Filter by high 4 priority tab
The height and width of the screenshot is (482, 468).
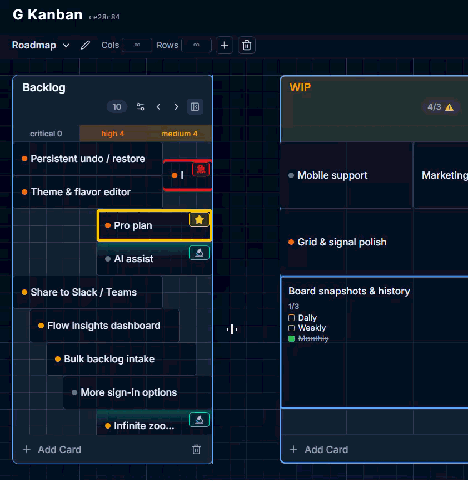coord(113,134)
